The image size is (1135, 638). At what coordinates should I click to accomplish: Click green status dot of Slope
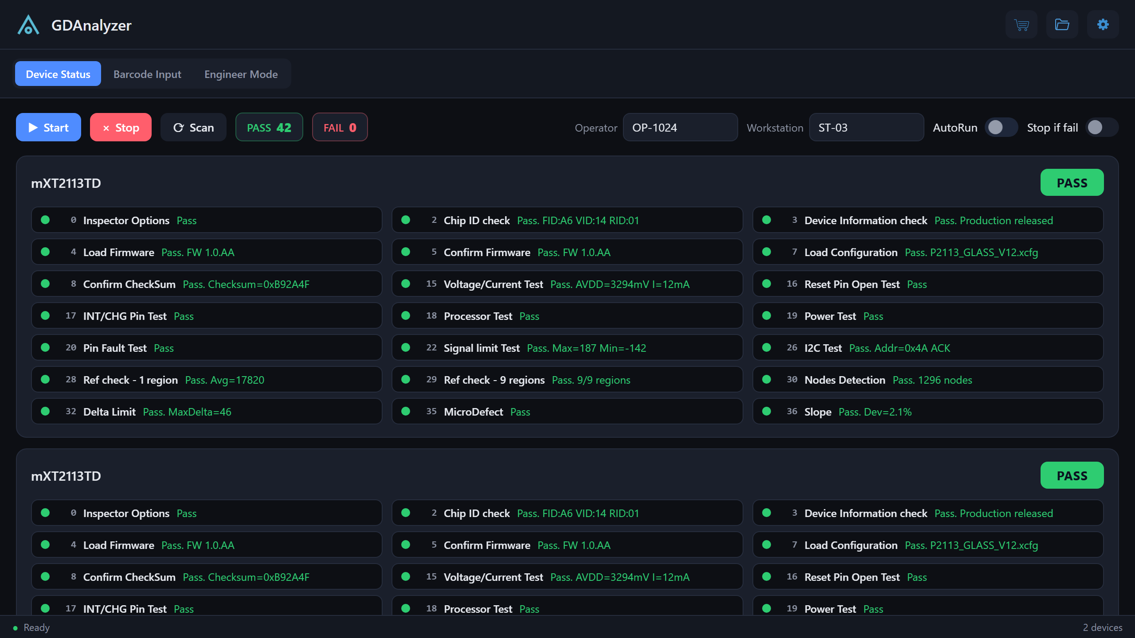[x=767, y=411]
